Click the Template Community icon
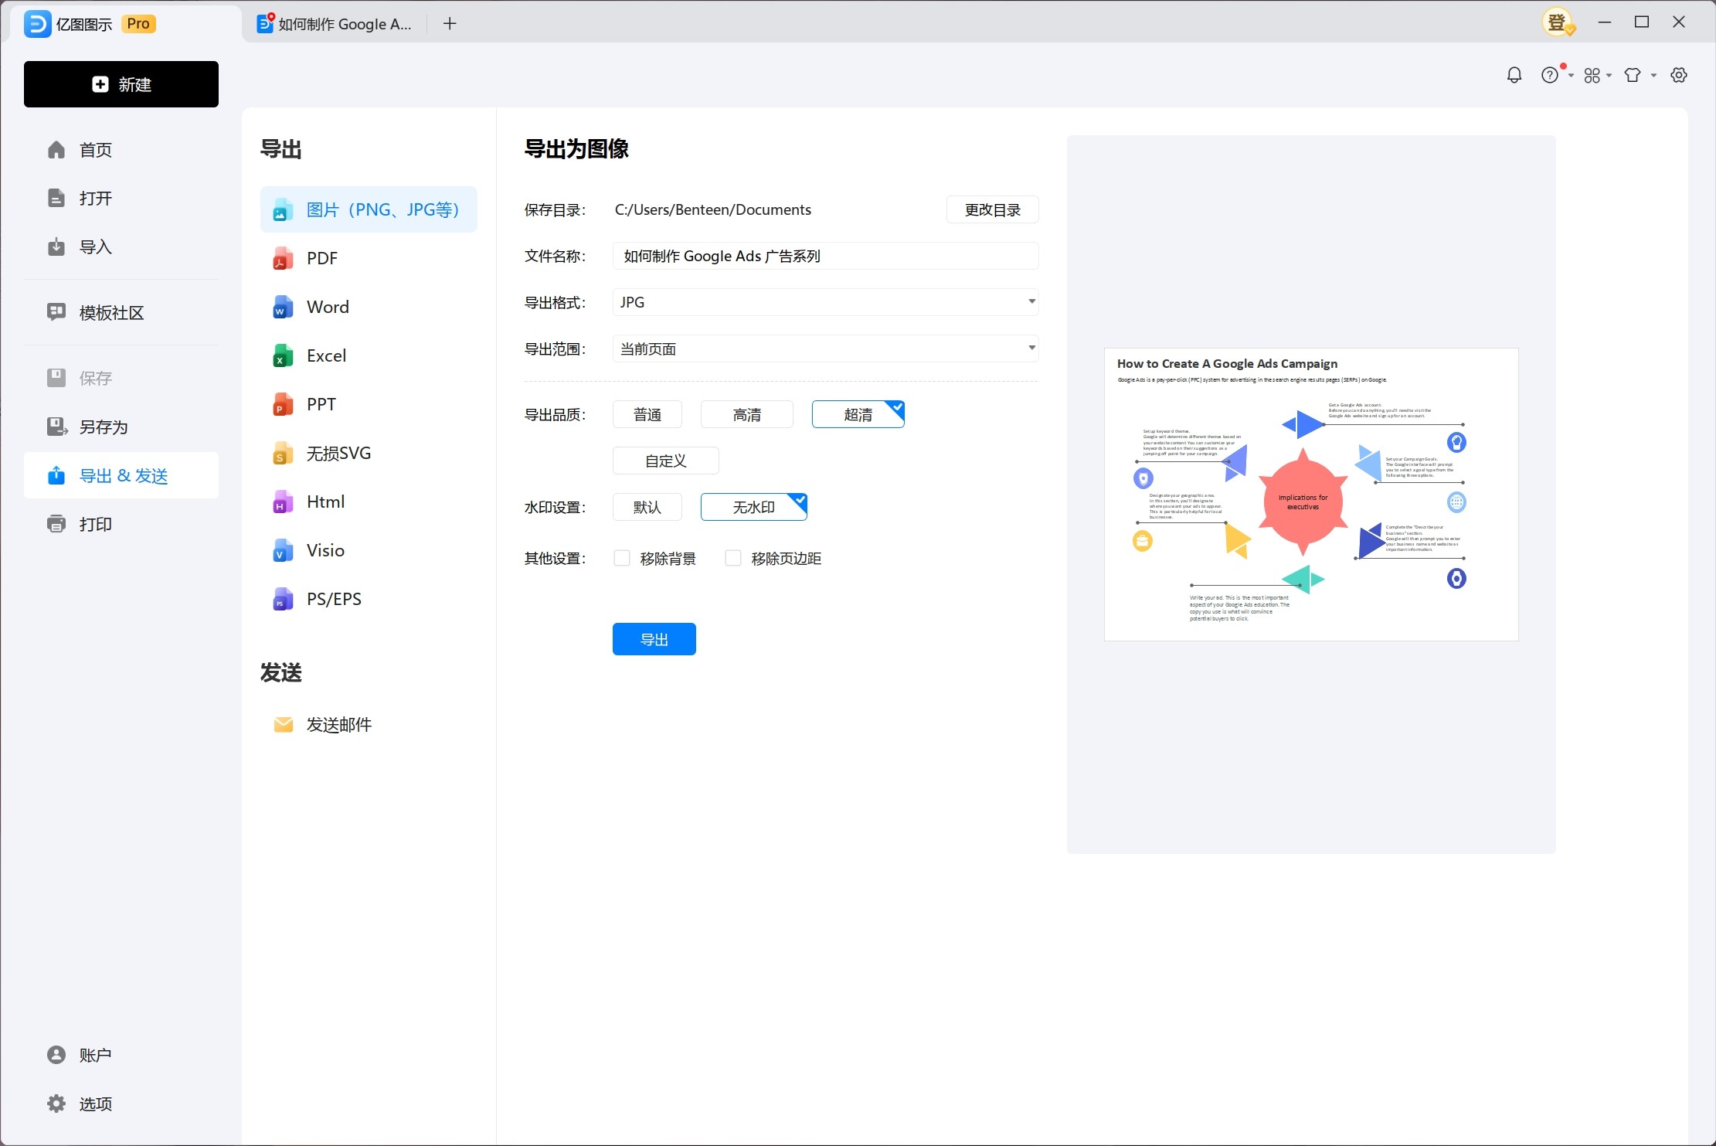Screen dimensions: 1716x1146 (x=56, y=312)
